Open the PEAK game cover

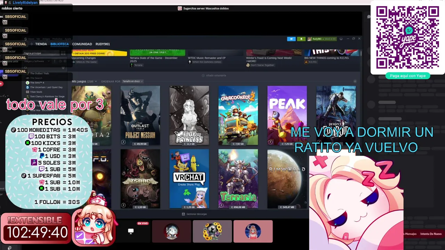click(287, 116)
